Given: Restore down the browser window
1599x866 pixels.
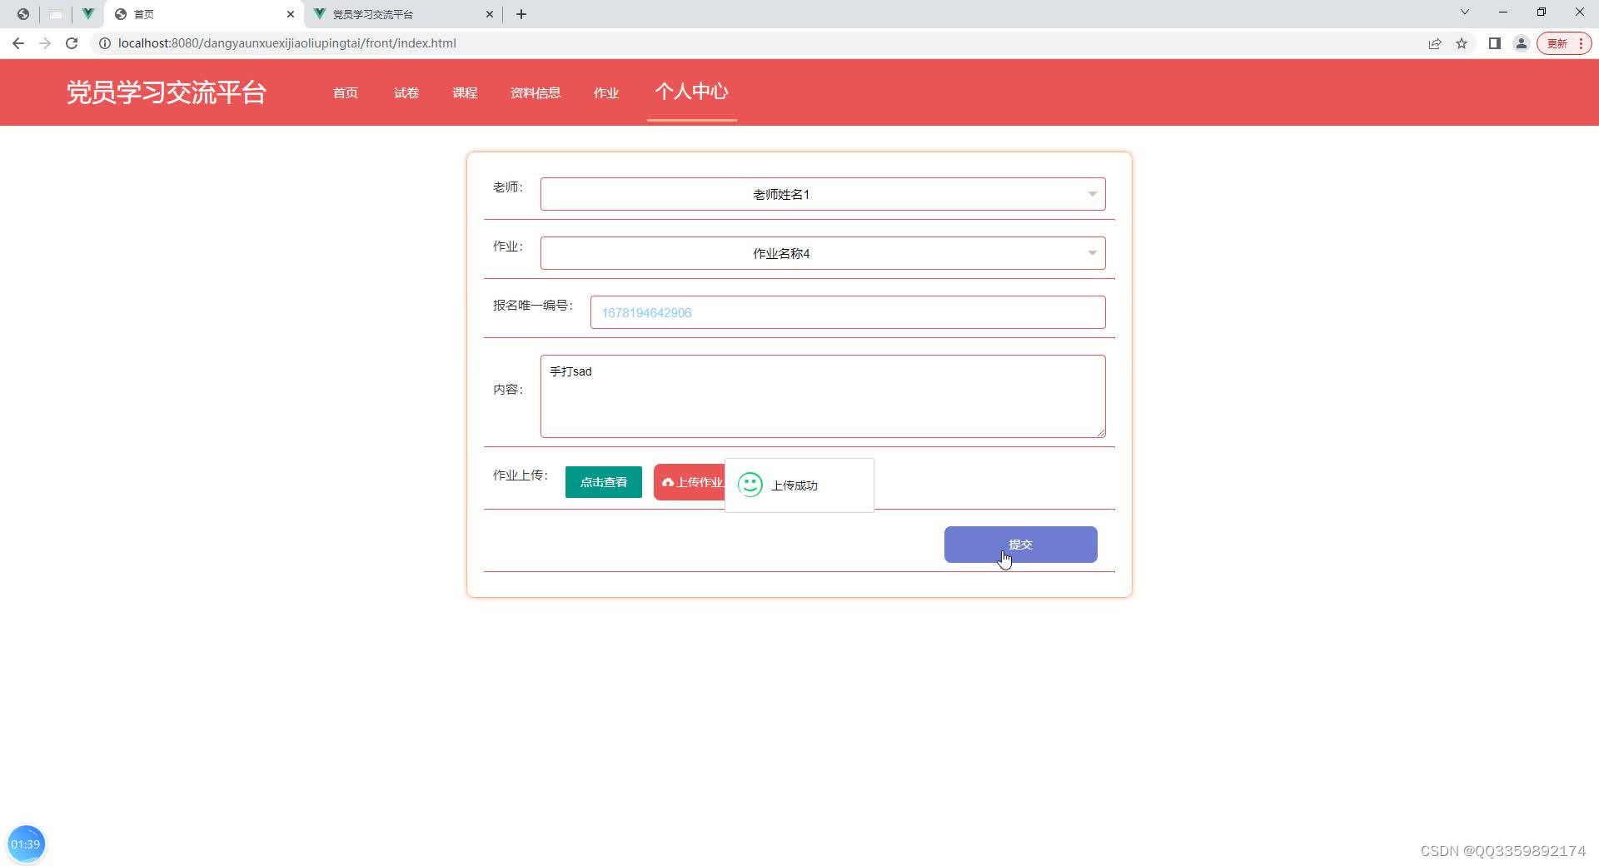Looking at the screenshot, I should 1542,12.
